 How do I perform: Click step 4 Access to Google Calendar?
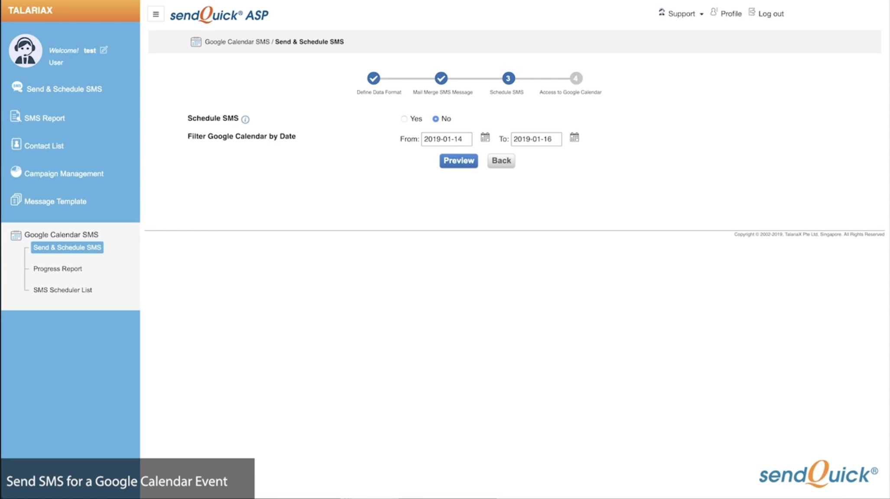click(x=575, y=78)
